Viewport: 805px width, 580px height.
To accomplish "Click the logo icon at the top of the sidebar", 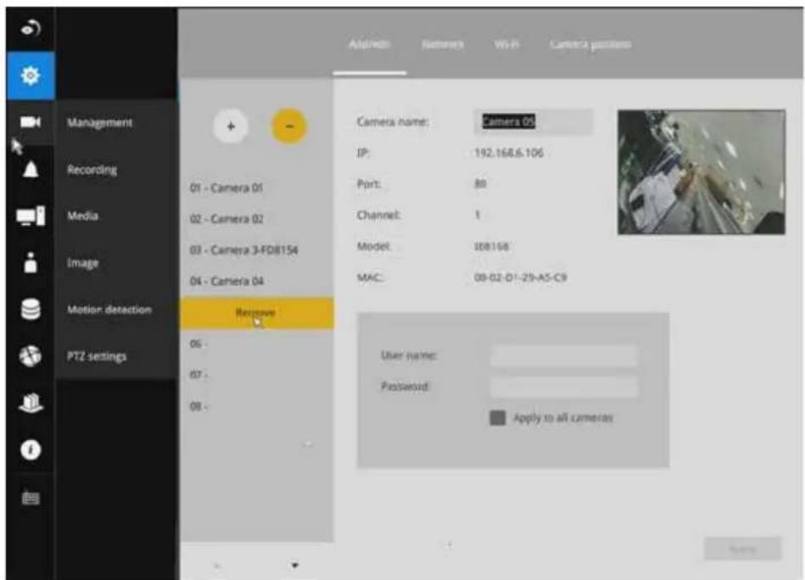I will pyautogui.click(x=31, y=28).
